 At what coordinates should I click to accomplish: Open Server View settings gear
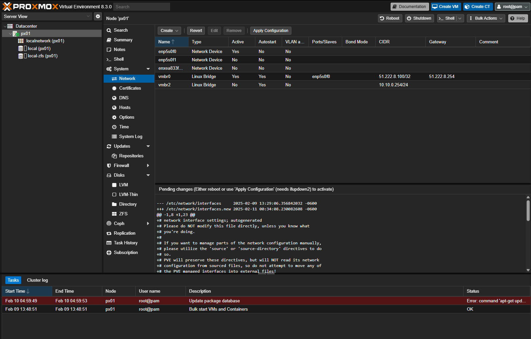(98, 16)
